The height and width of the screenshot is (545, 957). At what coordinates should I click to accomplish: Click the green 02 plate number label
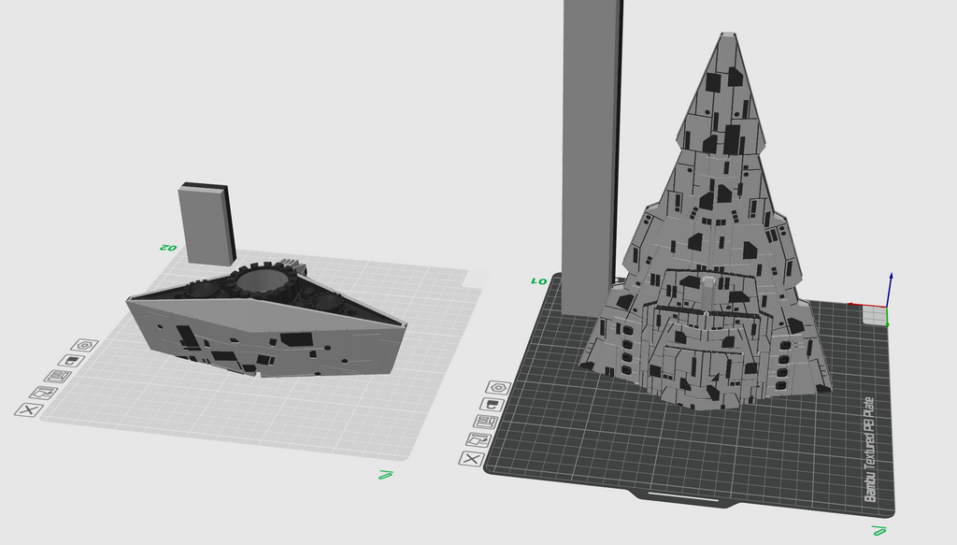[x=167, y=248]
